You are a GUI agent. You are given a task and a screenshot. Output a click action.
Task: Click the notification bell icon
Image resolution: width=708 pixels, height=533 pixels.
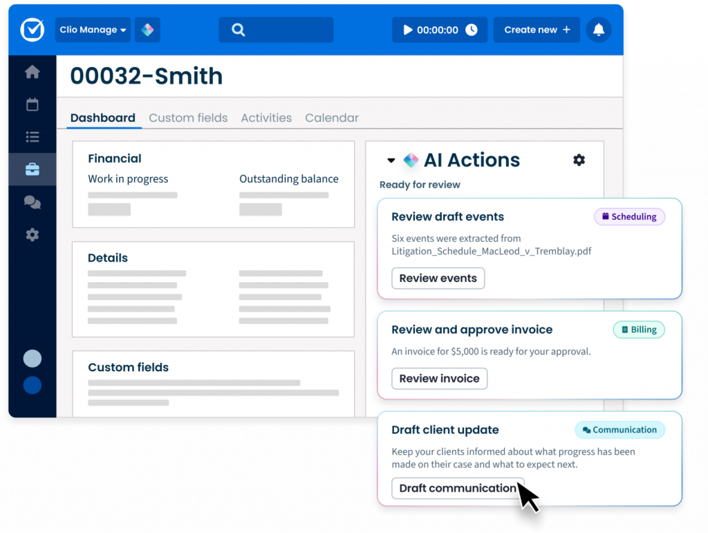598,30
